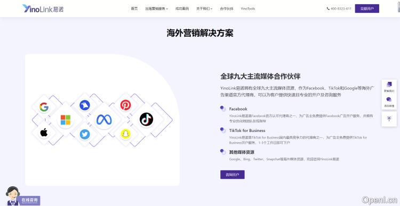The width and height of the screenshot is (400, 206).
Task: Click the Pinterest logo icon
Action: [125, 105]
